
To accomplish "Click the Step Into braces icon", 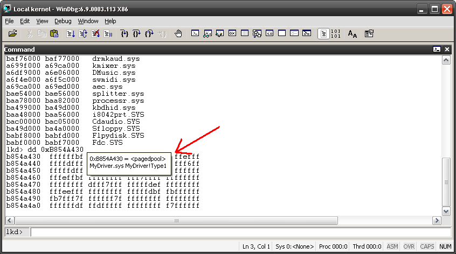I will 124,33.
